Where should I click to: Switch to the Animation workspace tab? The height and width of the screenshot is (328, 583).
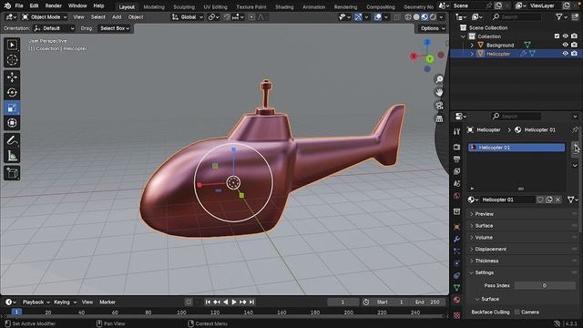(313, 7)
